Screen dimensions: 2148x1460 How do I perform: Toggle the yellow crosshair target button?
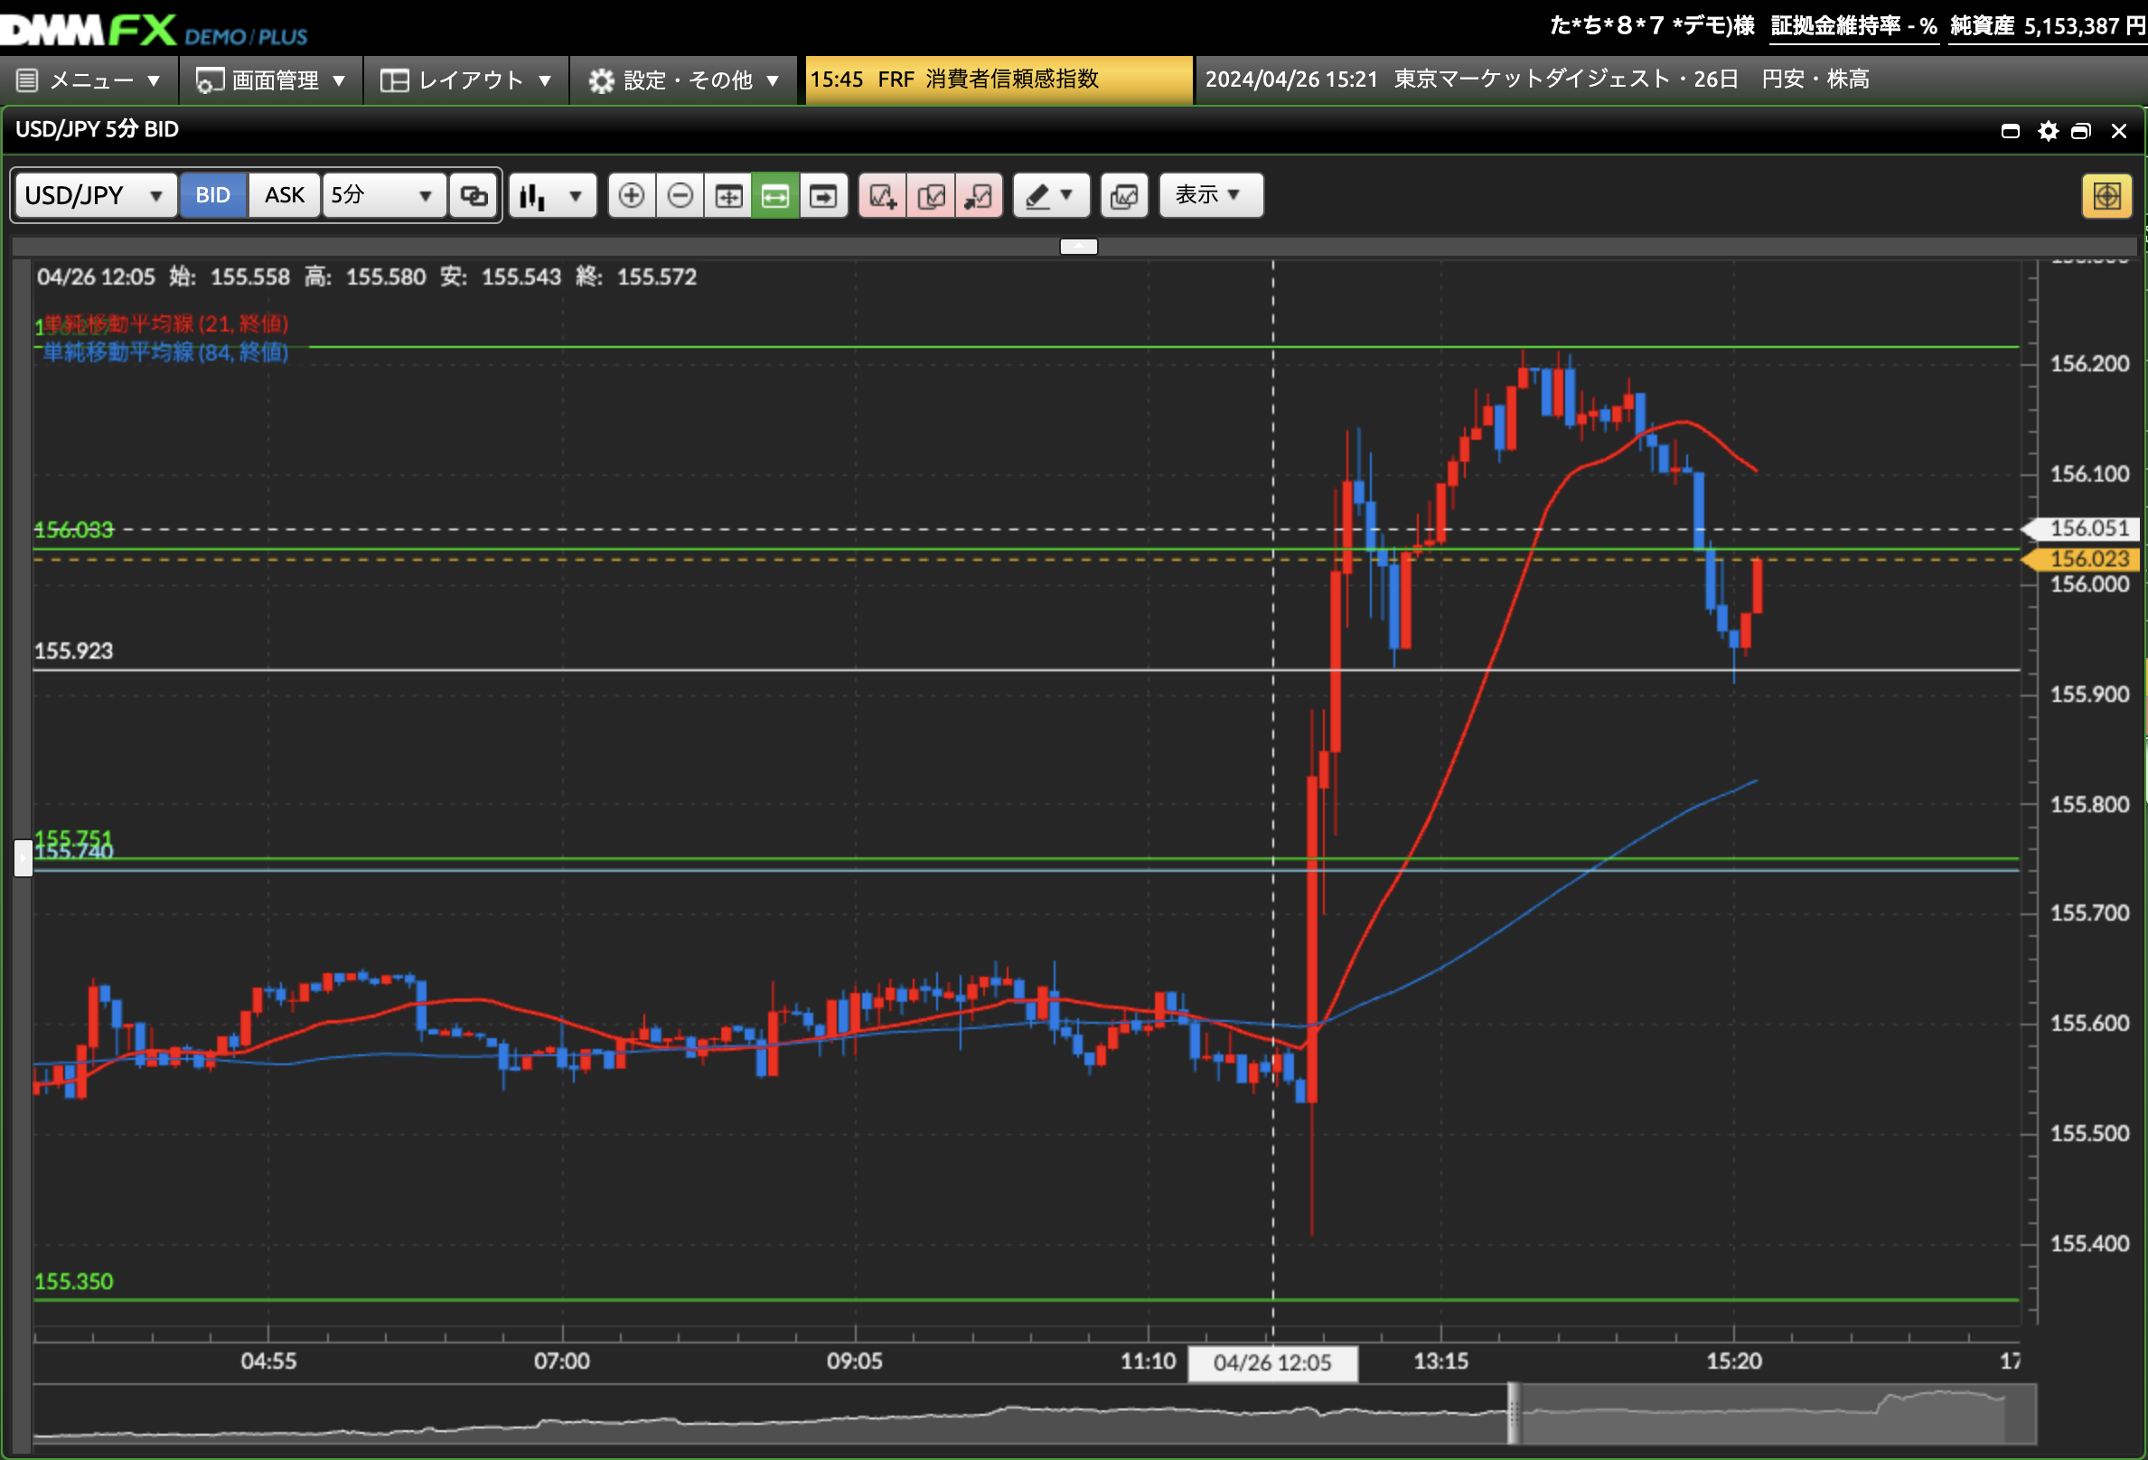point(2106,196)
